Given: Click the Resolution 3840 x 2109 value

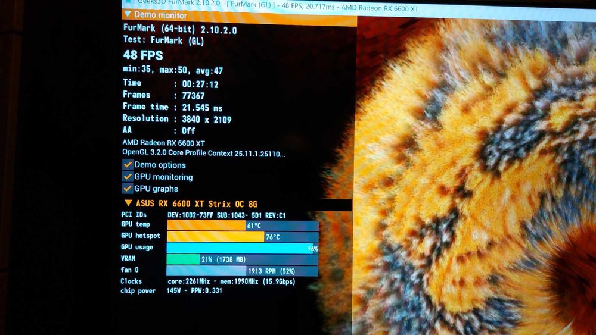Looking at the screenshot, I should tap(207, 120).
